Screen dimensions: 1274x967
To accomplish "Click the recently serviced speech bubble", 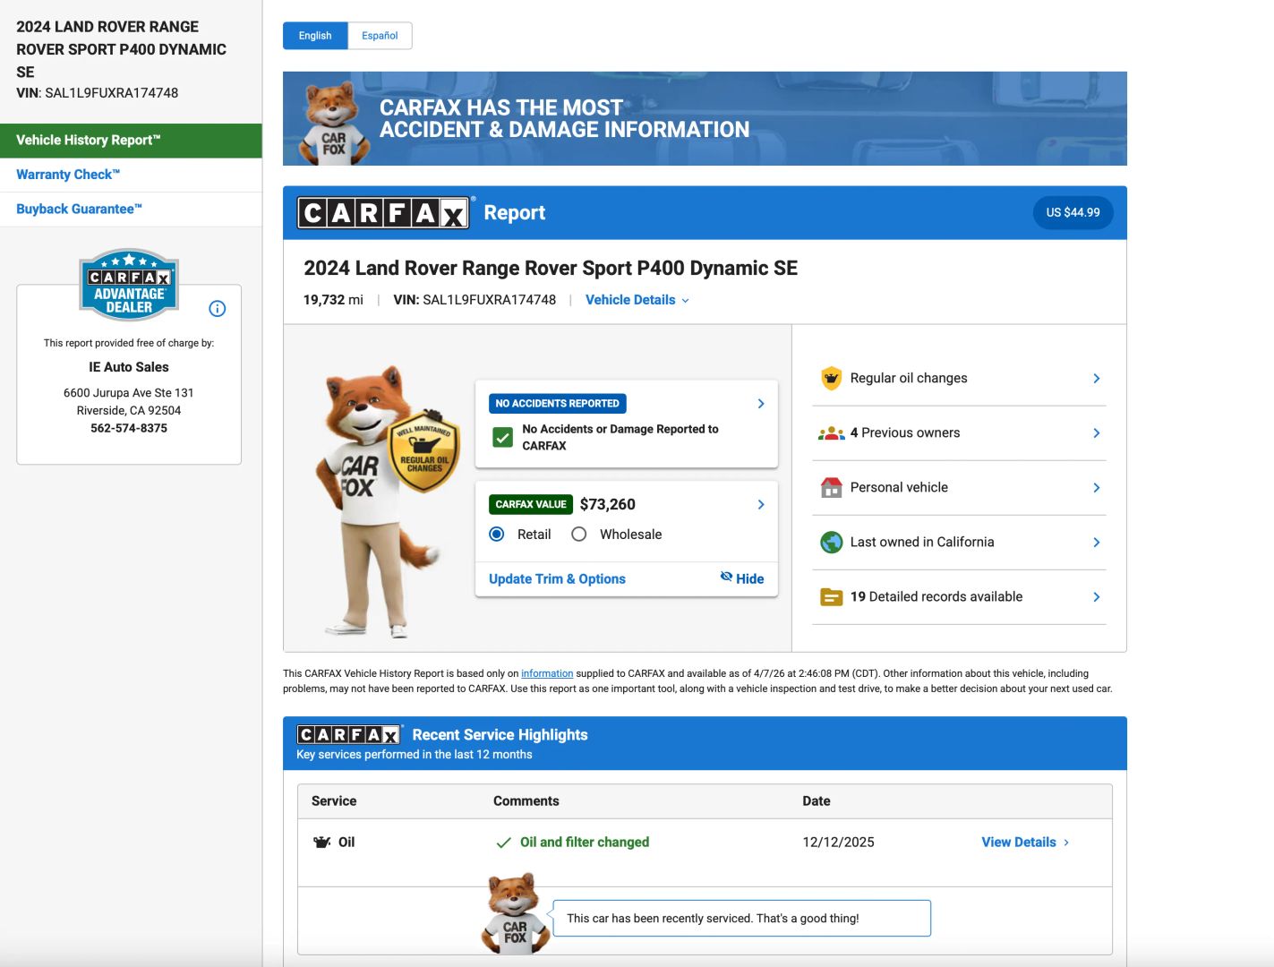I will pyautogui.click(x=742, y=919).
